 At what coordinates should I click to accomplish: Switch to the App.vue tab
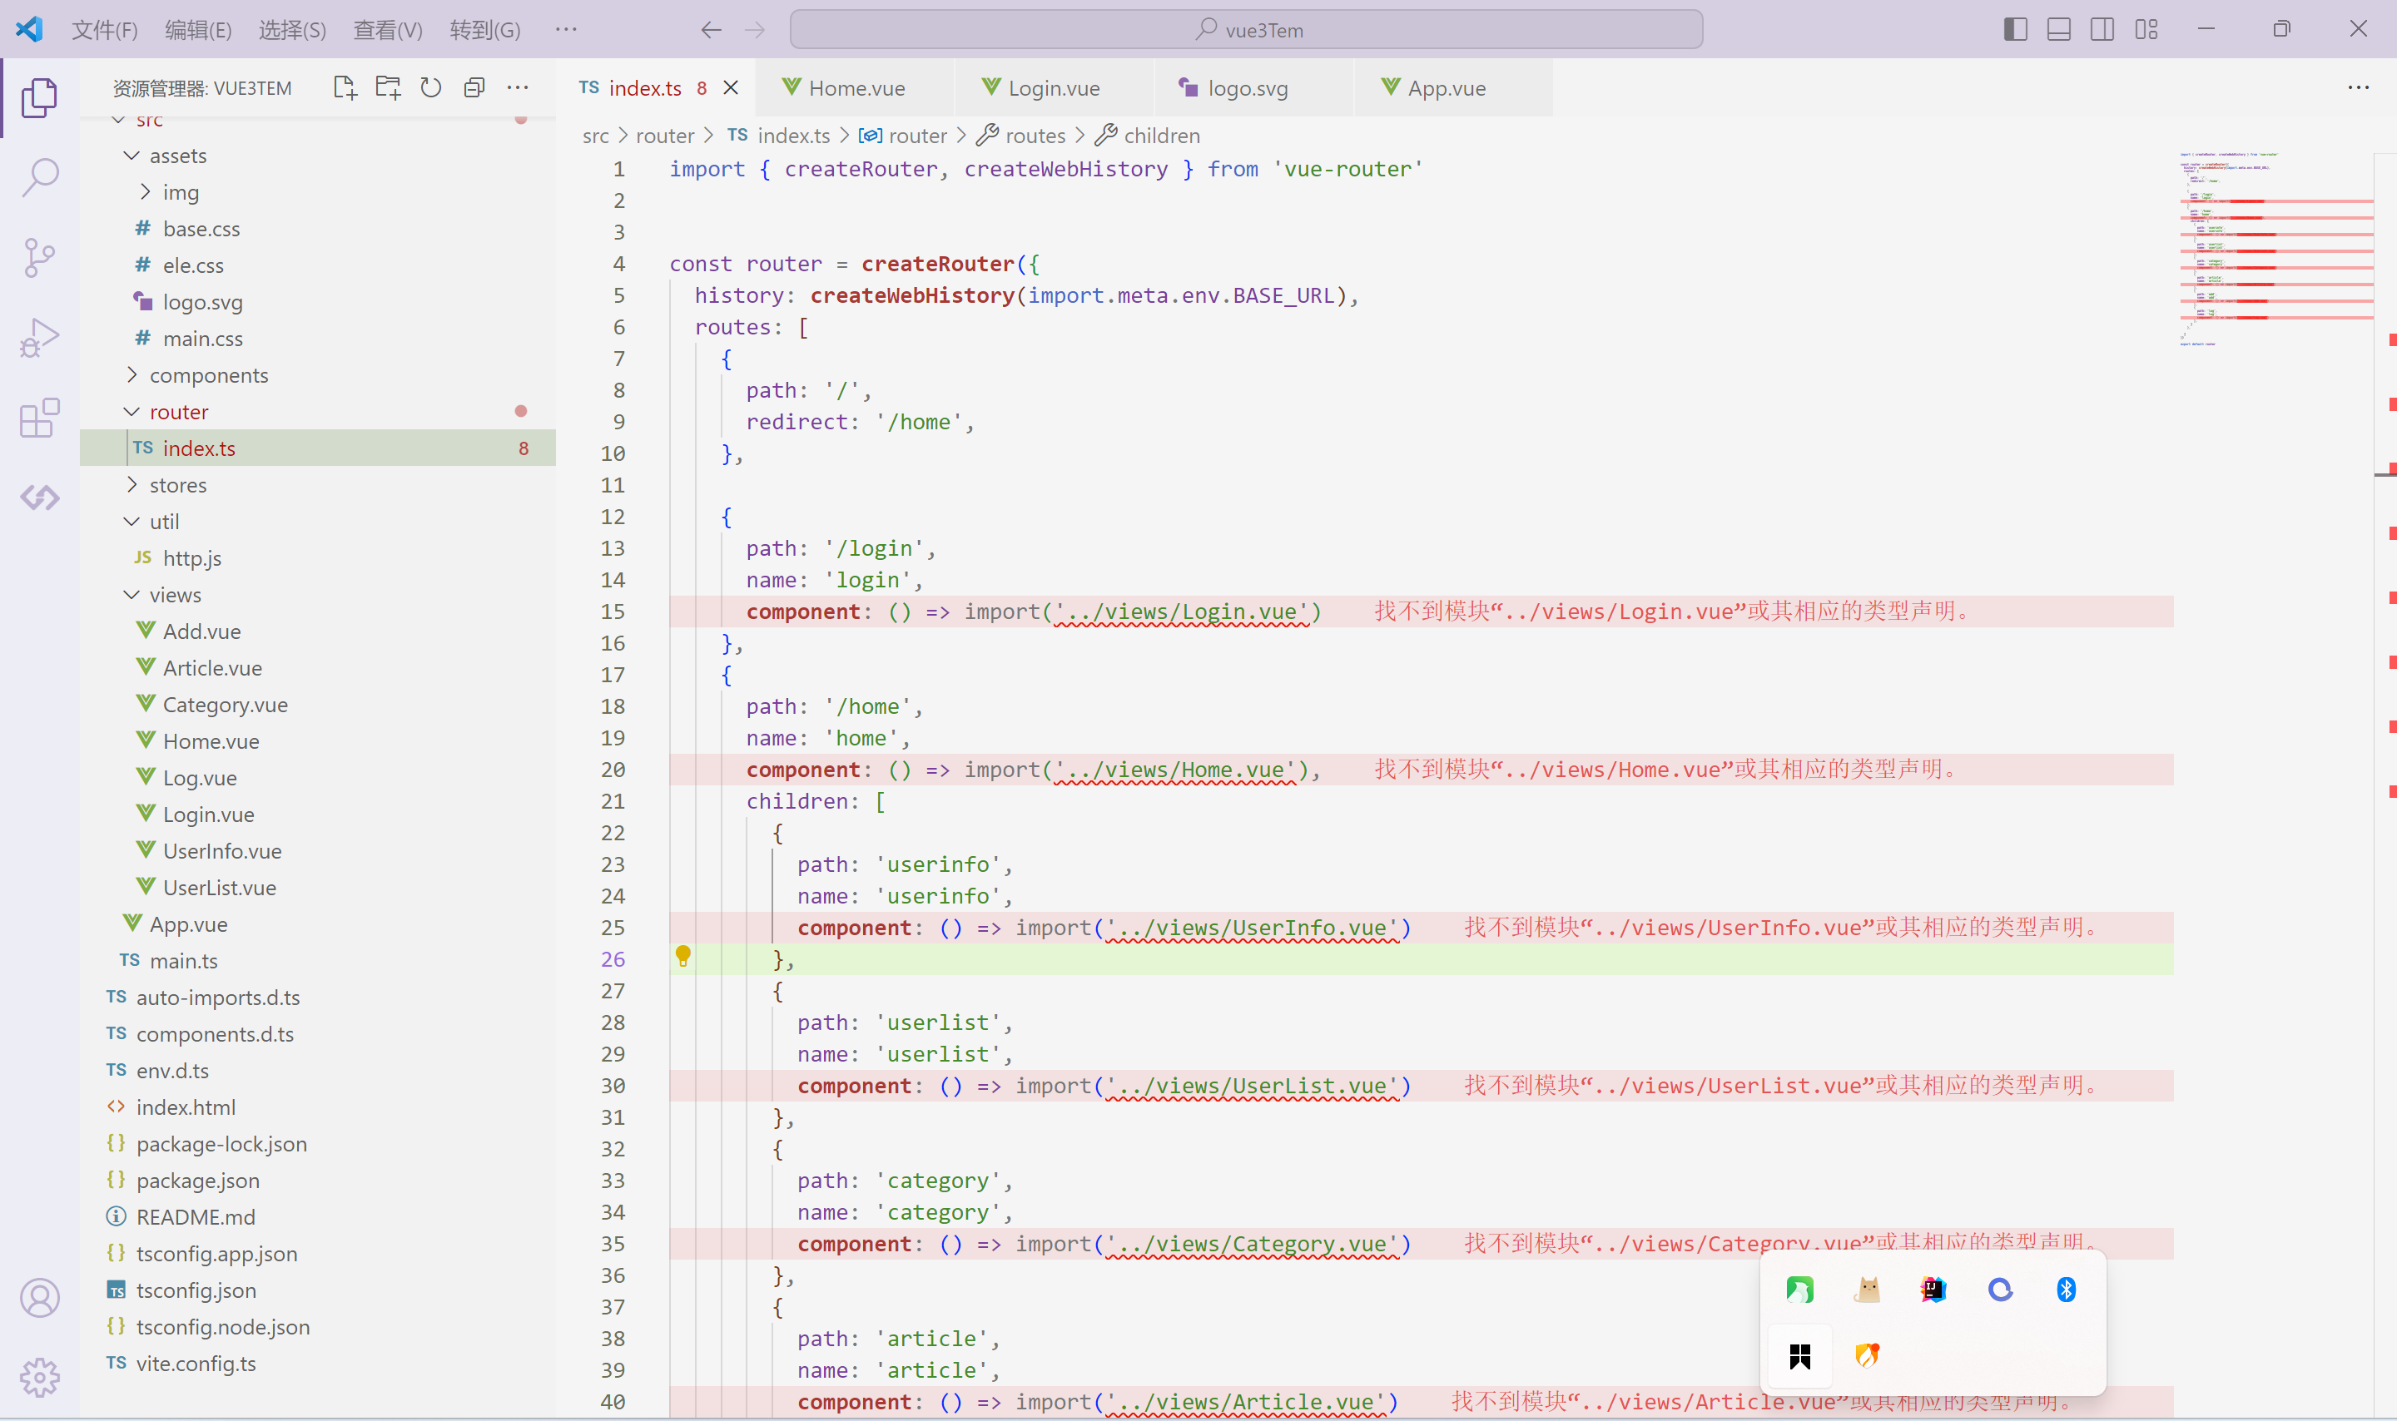tap(1452, 88)
